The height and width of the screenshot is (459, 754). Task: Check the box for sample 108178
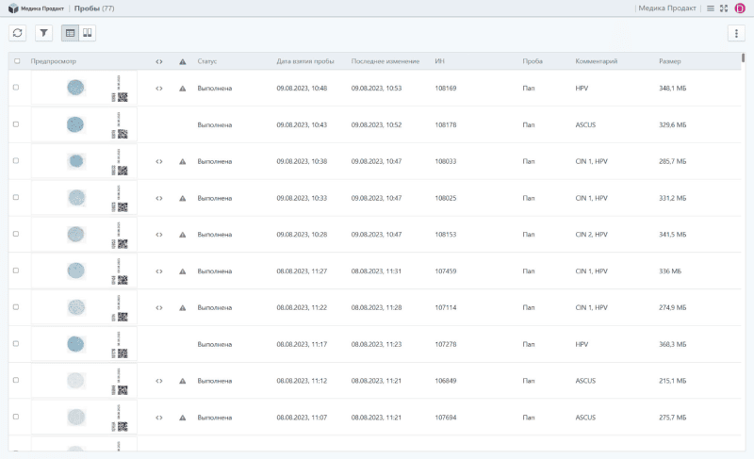tap(16, 124)
